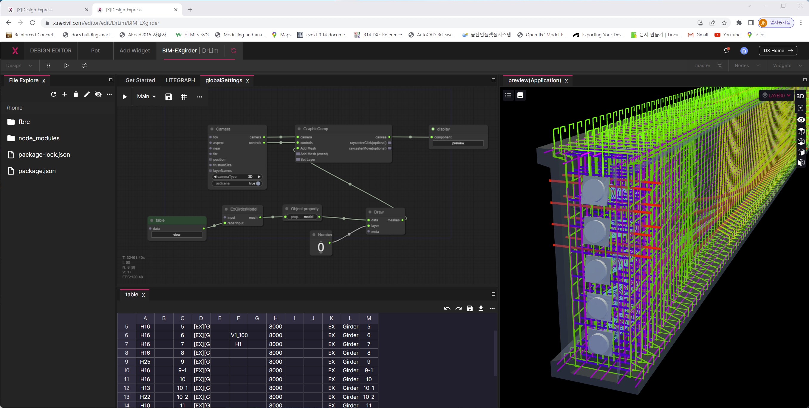Open design toolbar sliders settings icon

[x=84, y=66]
